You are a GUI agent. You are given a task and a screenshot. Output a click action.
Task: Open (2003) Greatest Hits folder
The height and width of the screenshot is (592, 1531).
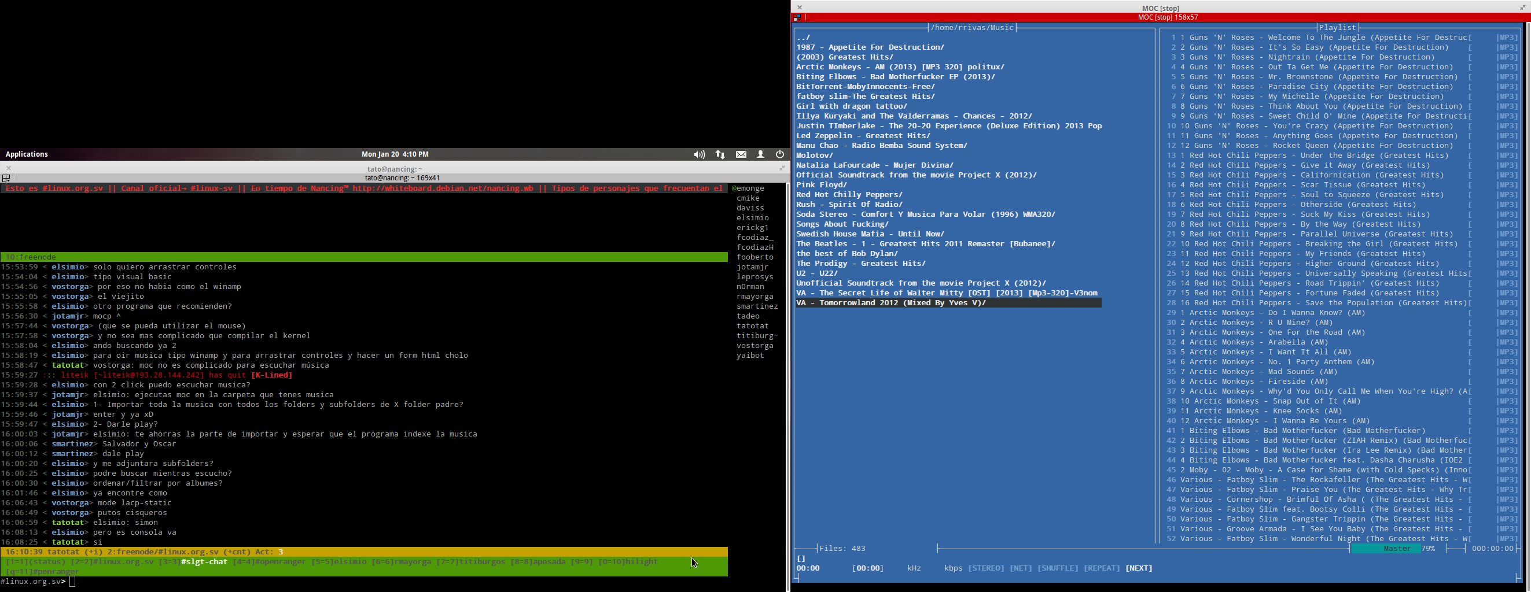pos(845,57)
